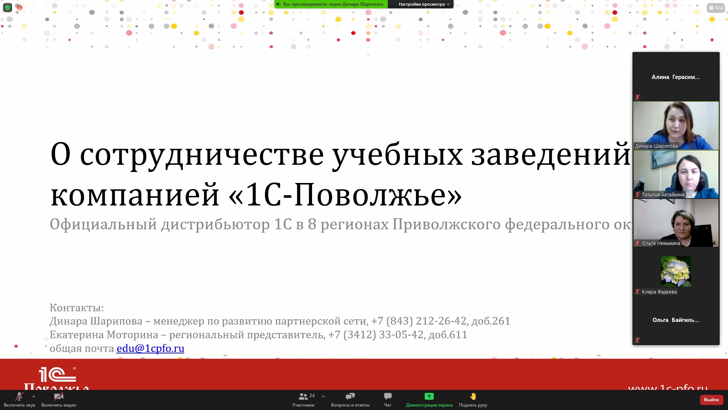Click slide title 'О сотрудничестве учебных заведений'
Screen dimensions: 728x410
pos(340,155)
